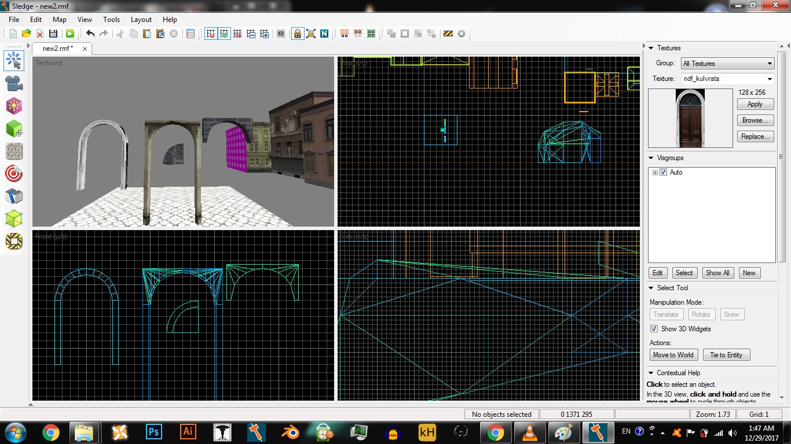Activate the Clip tool
791x444 pixels.
pyautogui.click(x=14, y=196)
